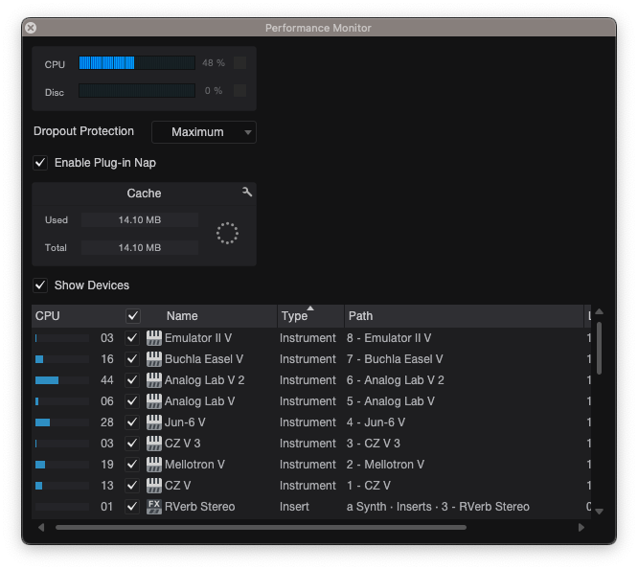Open cache settings wrench icon
The height and width of the screenshot is (570, 638).
pyautogui.click(x=247, y=192)
